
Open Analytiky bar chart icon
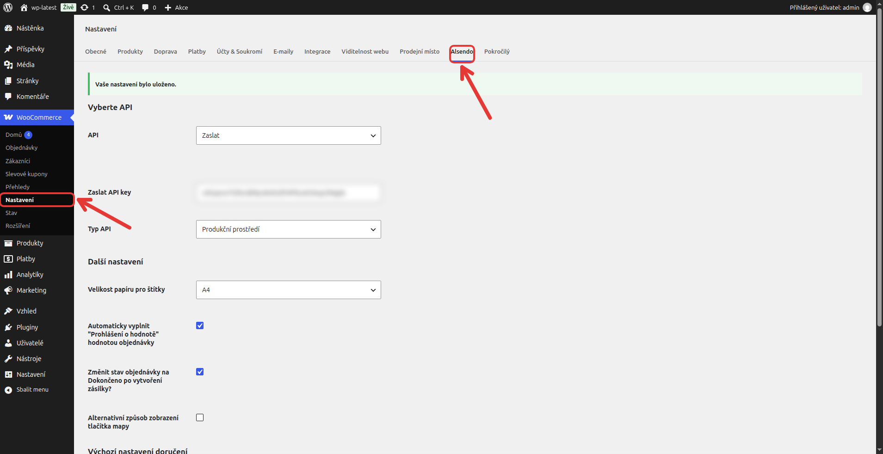pos(8,275)
